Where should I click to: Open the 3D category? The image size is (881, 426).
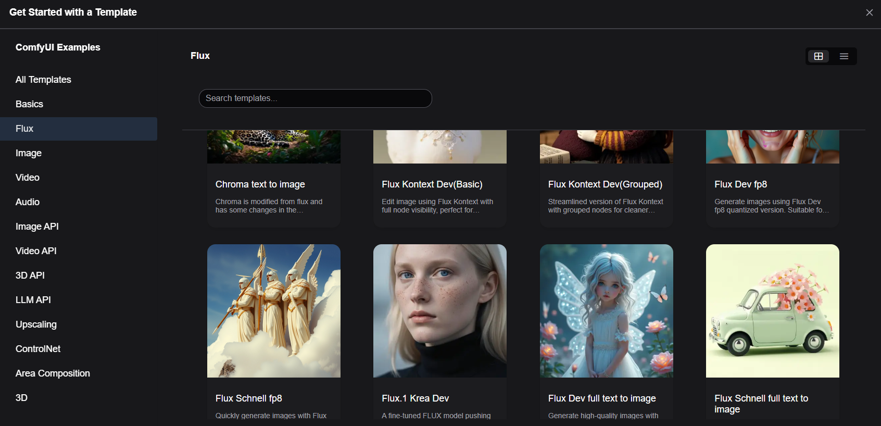click(x=79, y=398)
